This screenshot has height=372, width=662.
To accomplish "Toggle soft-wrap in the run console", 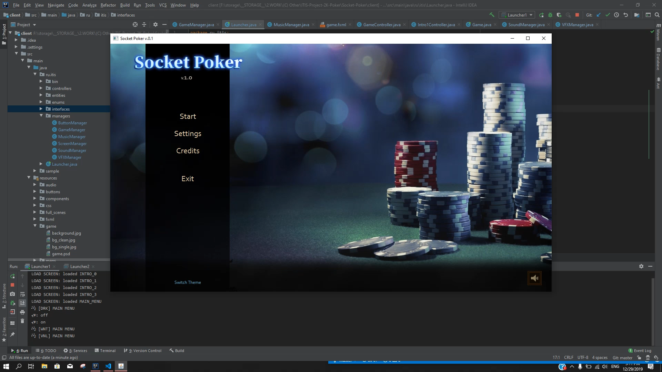I will tap(22, 294).
